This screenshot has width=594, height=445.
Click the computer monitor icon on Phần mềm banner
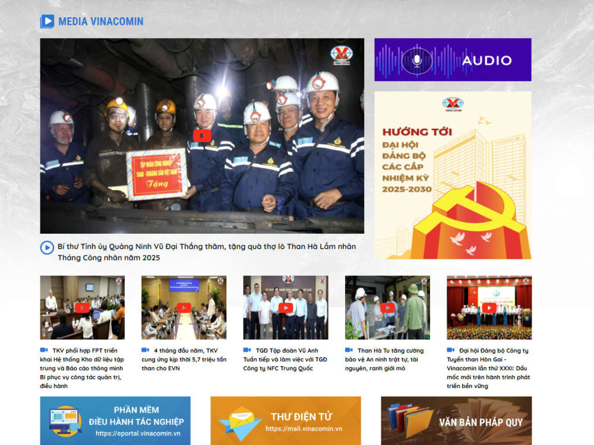pos(65,421)
